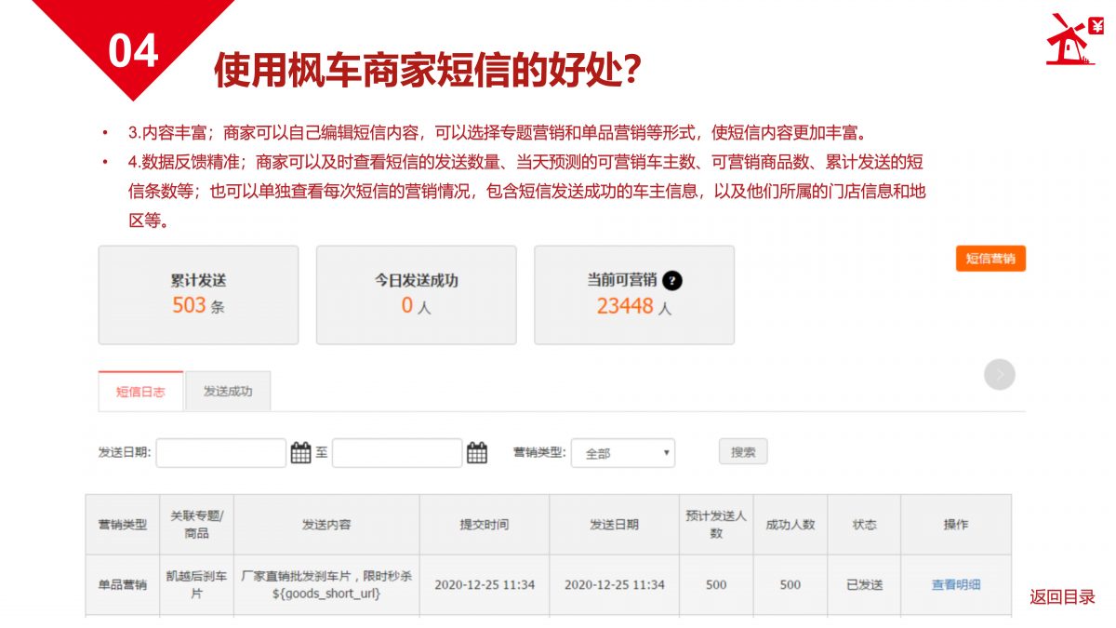Click the 成功人数 column header
Viewport: 1116px width, 628px height.
tap(790, 525)
